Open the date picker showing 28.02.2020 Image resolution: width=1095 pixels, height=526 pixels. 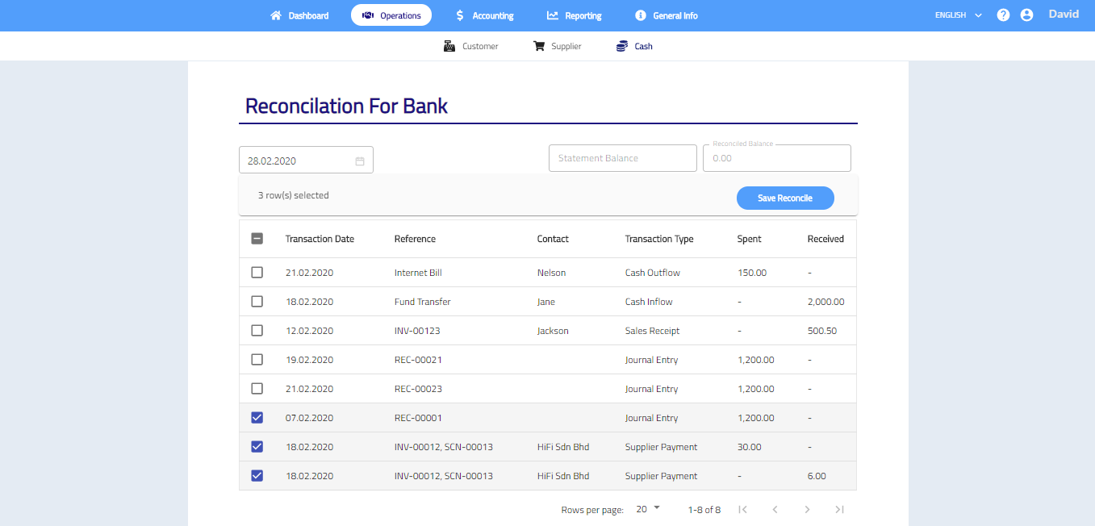click(x=299, y=161)
